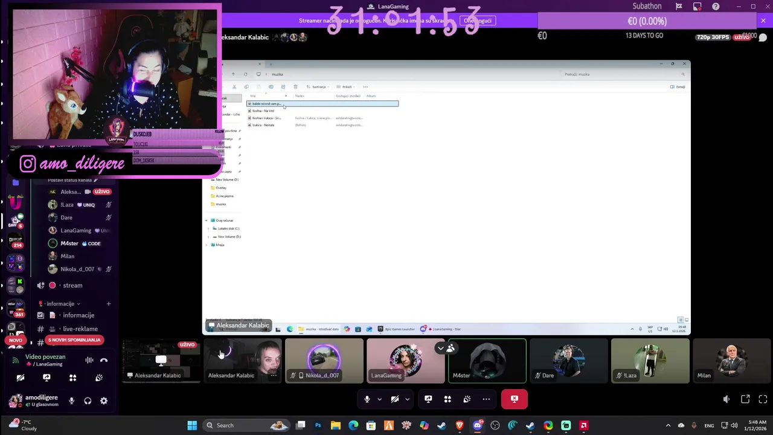Select Nikola_d_007 participant tile

click(324, 361)
